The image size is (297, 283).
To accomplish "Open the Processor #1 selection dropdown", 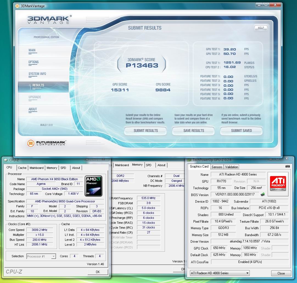I will click(x=41, y=256).
